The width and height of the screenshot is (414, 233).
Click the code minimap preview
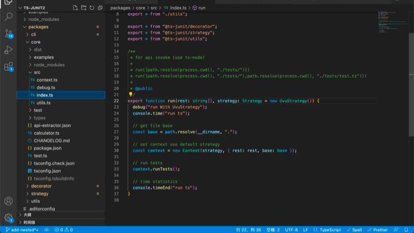(x=393, y=22)
